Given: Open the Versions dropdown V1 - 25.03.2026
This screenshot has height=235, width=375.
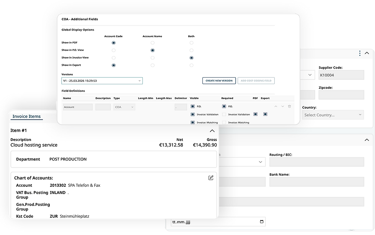Looking at the screenshot, I should click(x=102, y=81).
